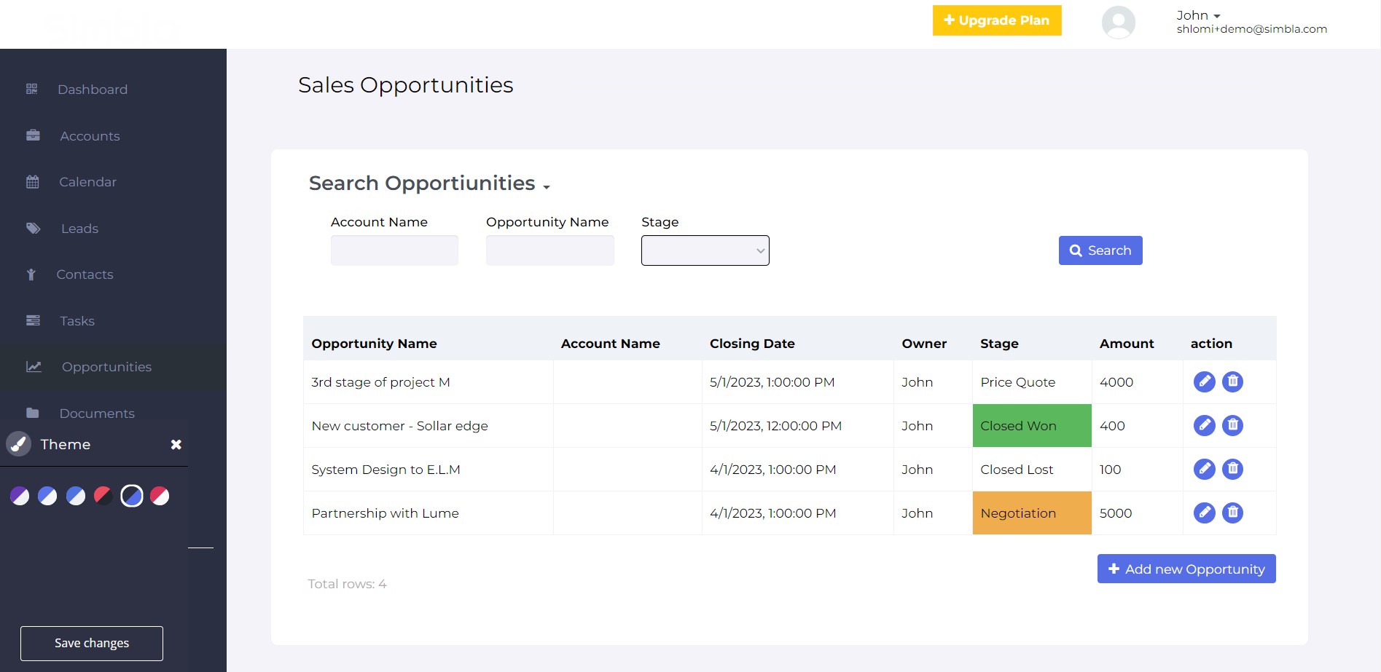Viewport: 1381px width, 672px height.
Task: Open Documents menu item
Action: (97, 414)
